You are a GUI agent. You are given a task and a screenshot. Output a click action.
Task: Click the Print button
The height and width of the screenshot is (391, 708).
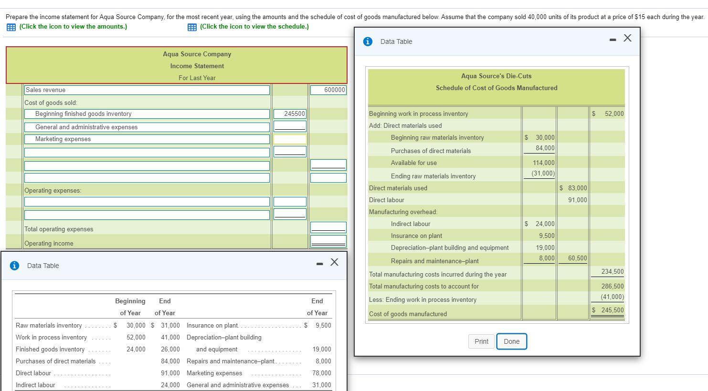tap(481, 341)
